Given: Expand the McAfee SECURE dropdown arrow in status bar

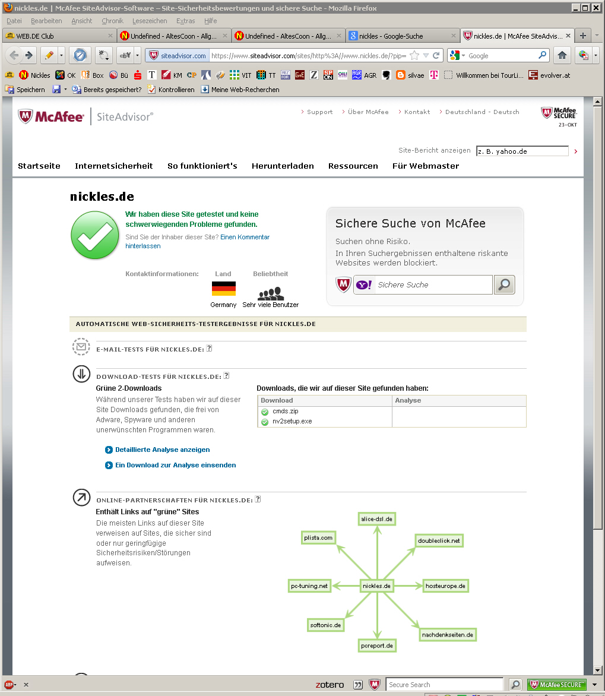Looking at the screenshot, I should click(595, 685).
